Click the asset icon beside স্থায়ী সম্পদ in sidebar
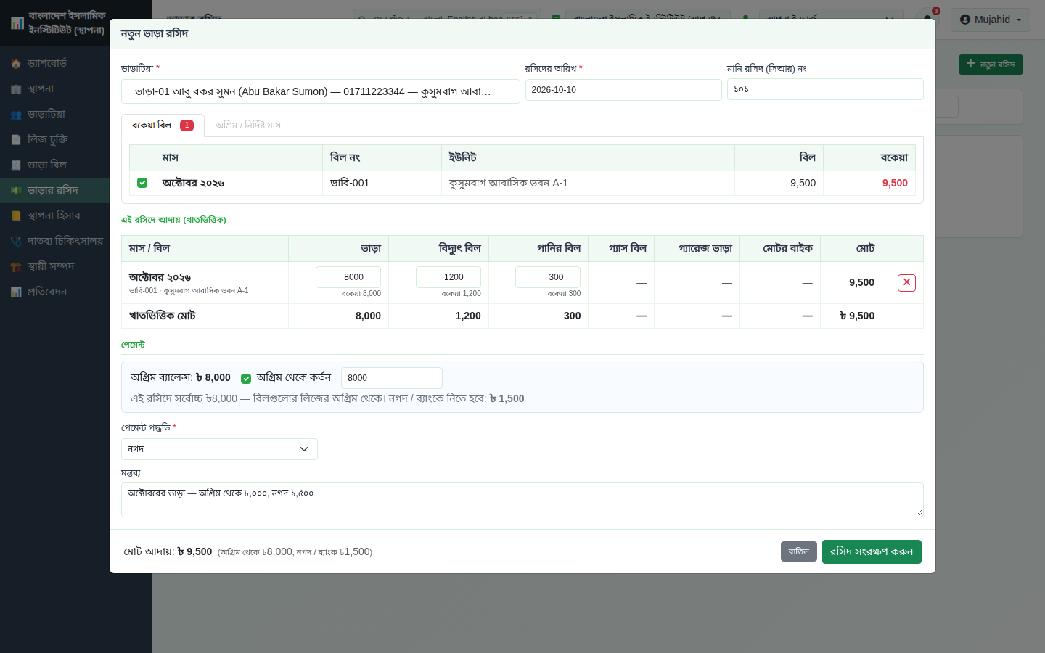The image size is (1045, 653). click(16, 267)
